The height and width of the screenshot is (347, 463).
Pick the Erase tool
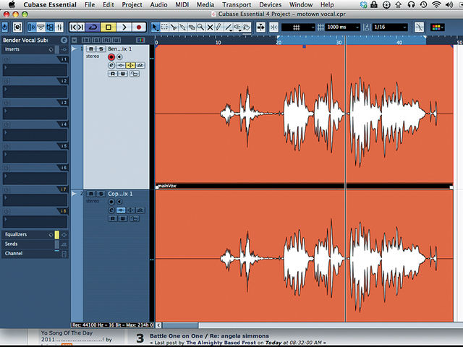(192, 27)
